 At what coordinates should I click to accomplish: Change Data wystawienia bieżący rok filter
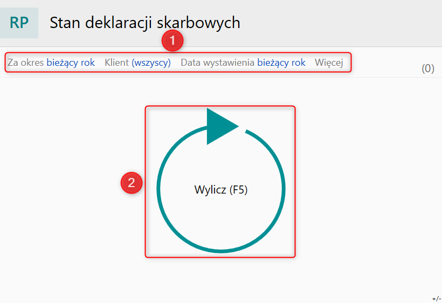[243, 63]
